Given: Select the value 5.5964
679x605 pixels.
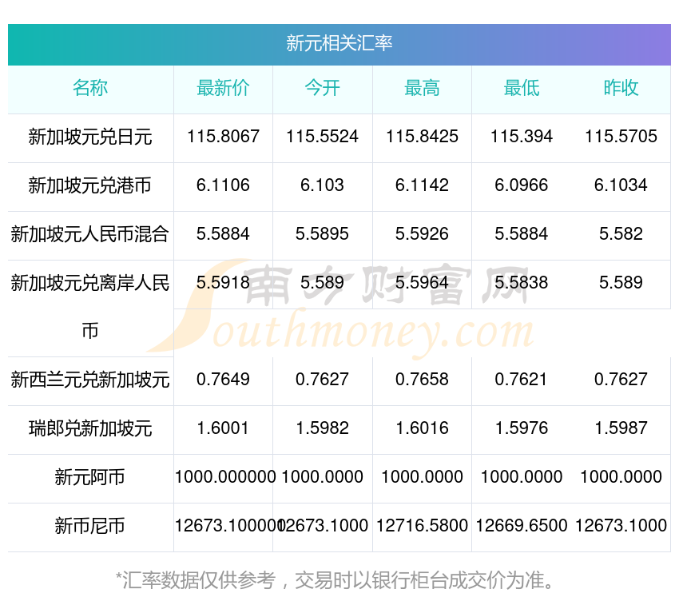Looking at the screenshot, I should (422, 283).
